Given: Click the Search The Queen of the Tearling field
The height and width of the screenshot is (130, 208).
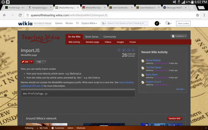Looking at the screenshot, I should (124, 23).
